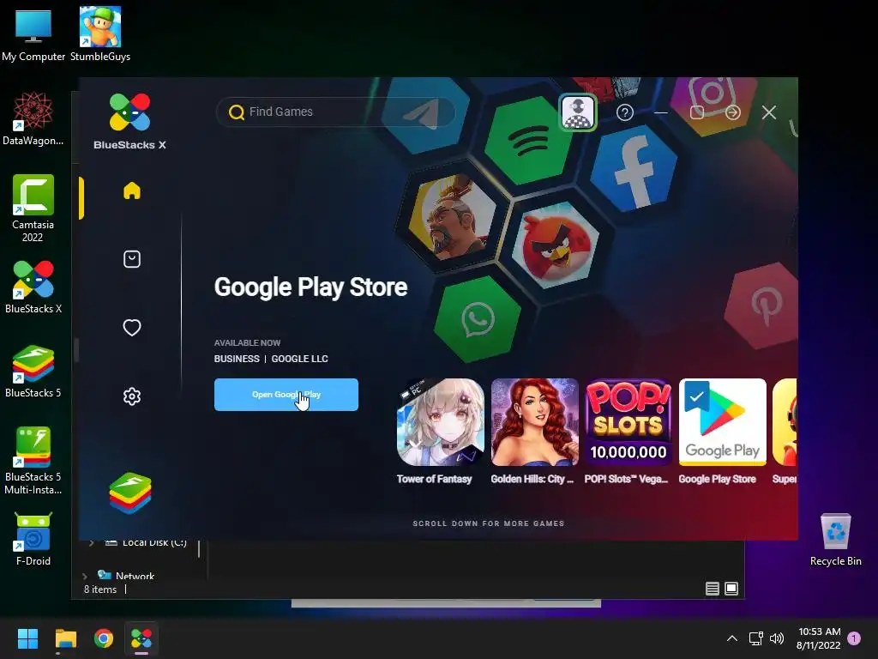The width and height of the screenshot is (878, 659).
Task: Click the Spotify hexagon icon
Action: point(529,140)
